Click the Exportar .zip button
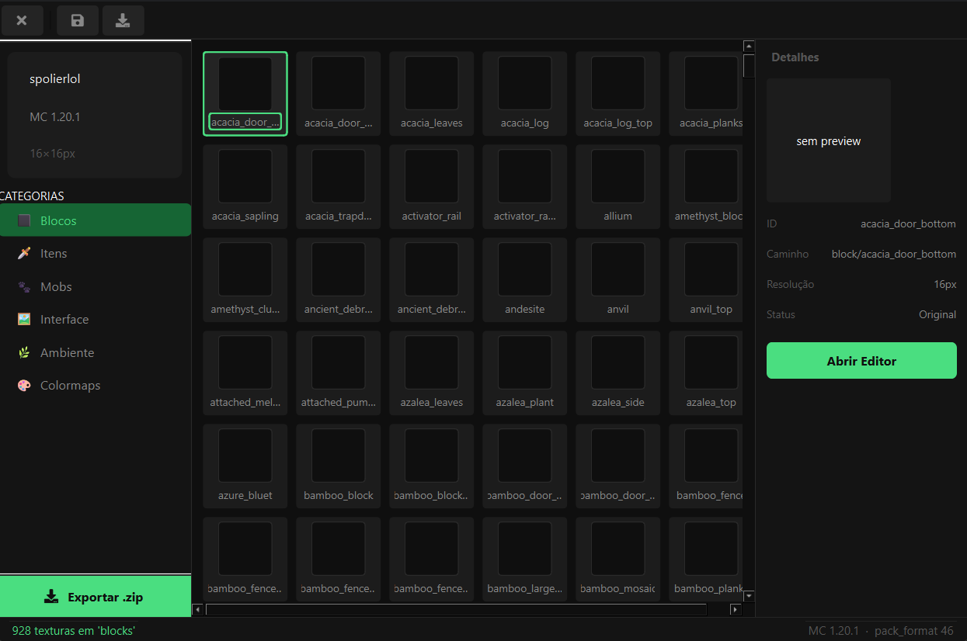This screenshot has width=967, height=641. coord(96,597)
